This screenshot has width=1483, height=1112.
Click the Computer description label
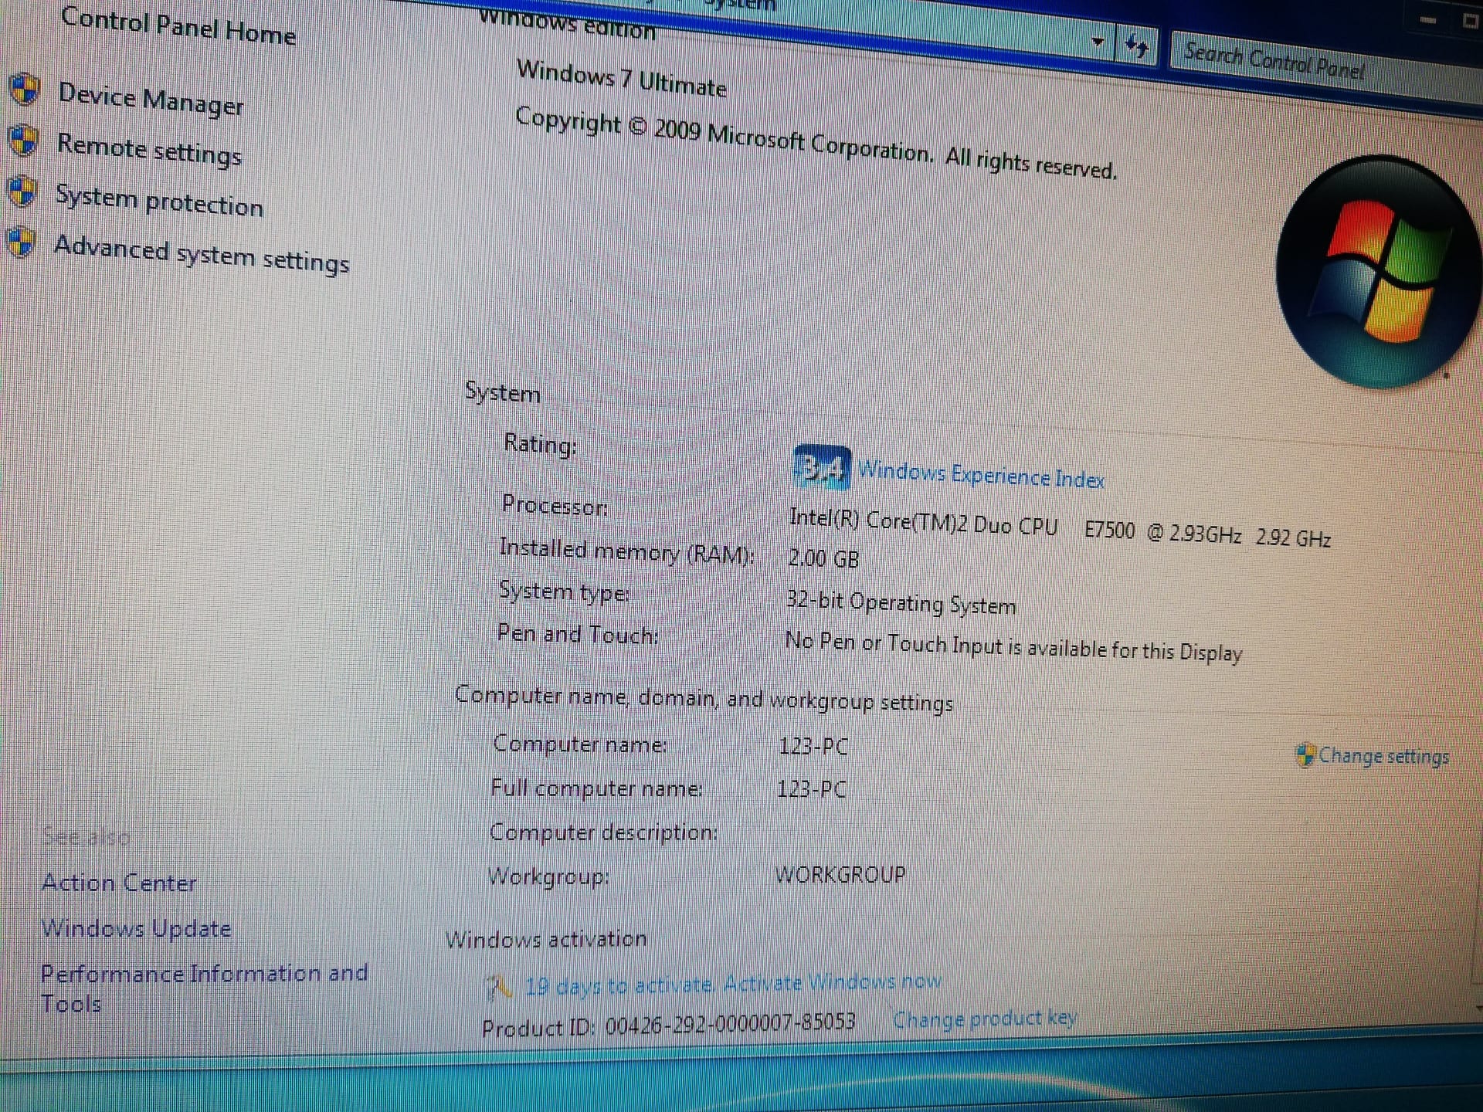[x=604, y=832]
